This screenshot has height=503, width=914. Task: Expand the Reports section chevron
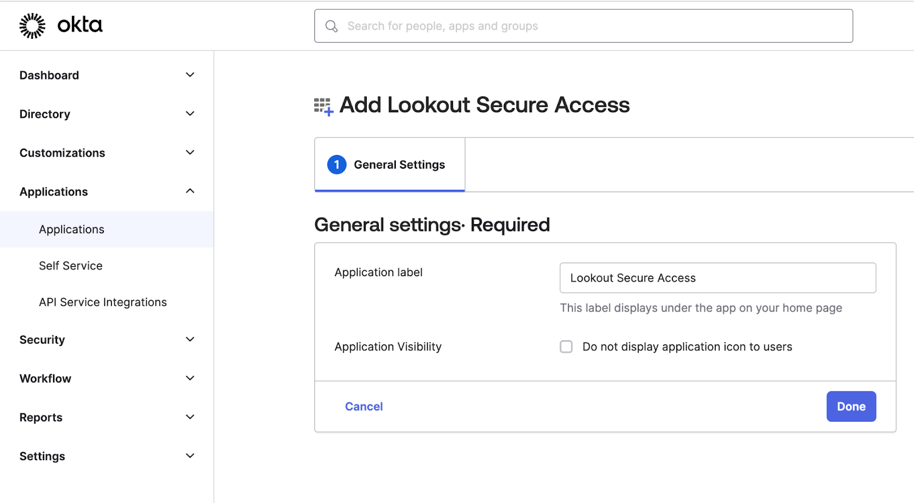[x=190, y=417]
